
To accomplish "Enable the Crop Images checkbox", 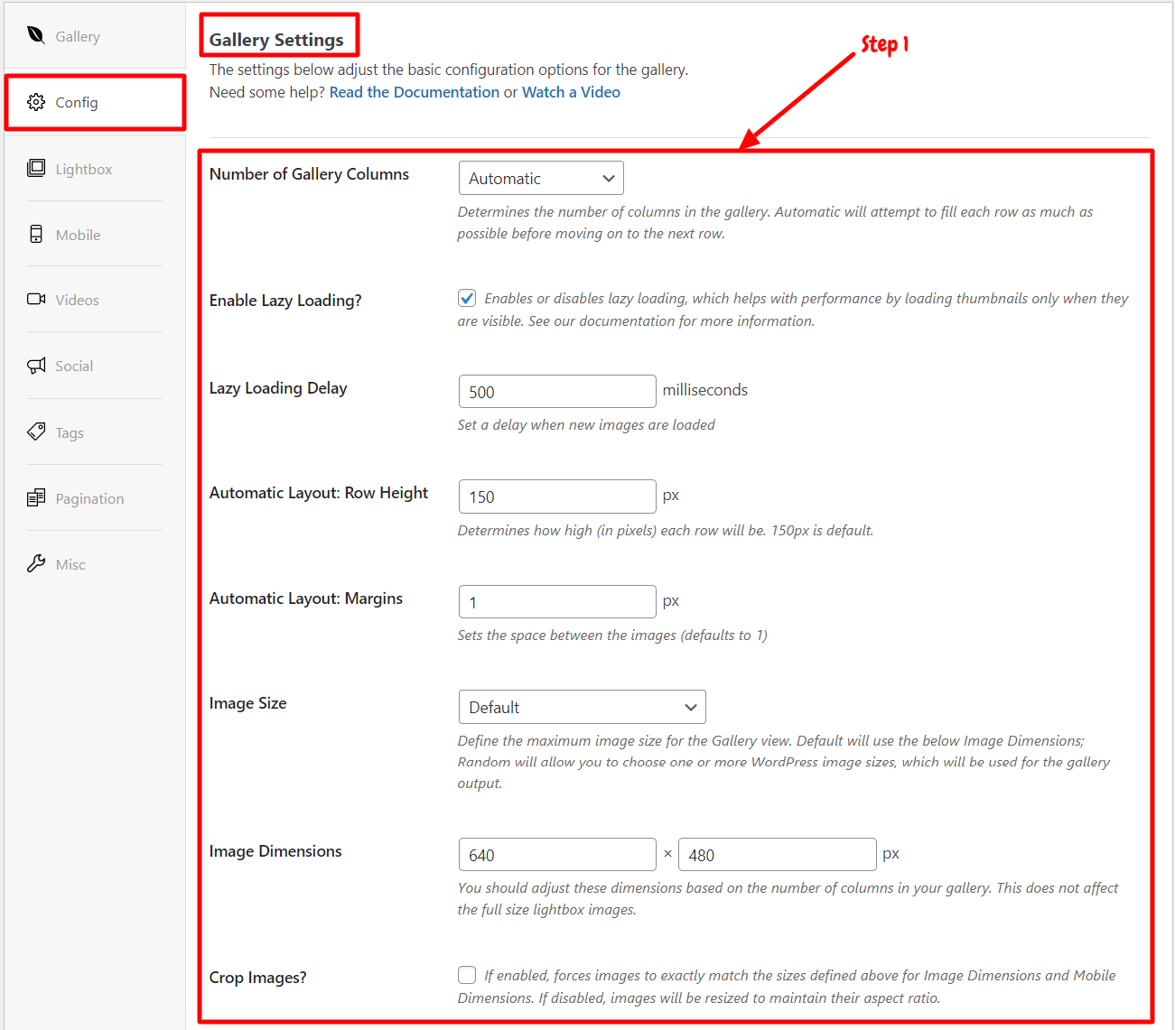I will click(467, 975).
